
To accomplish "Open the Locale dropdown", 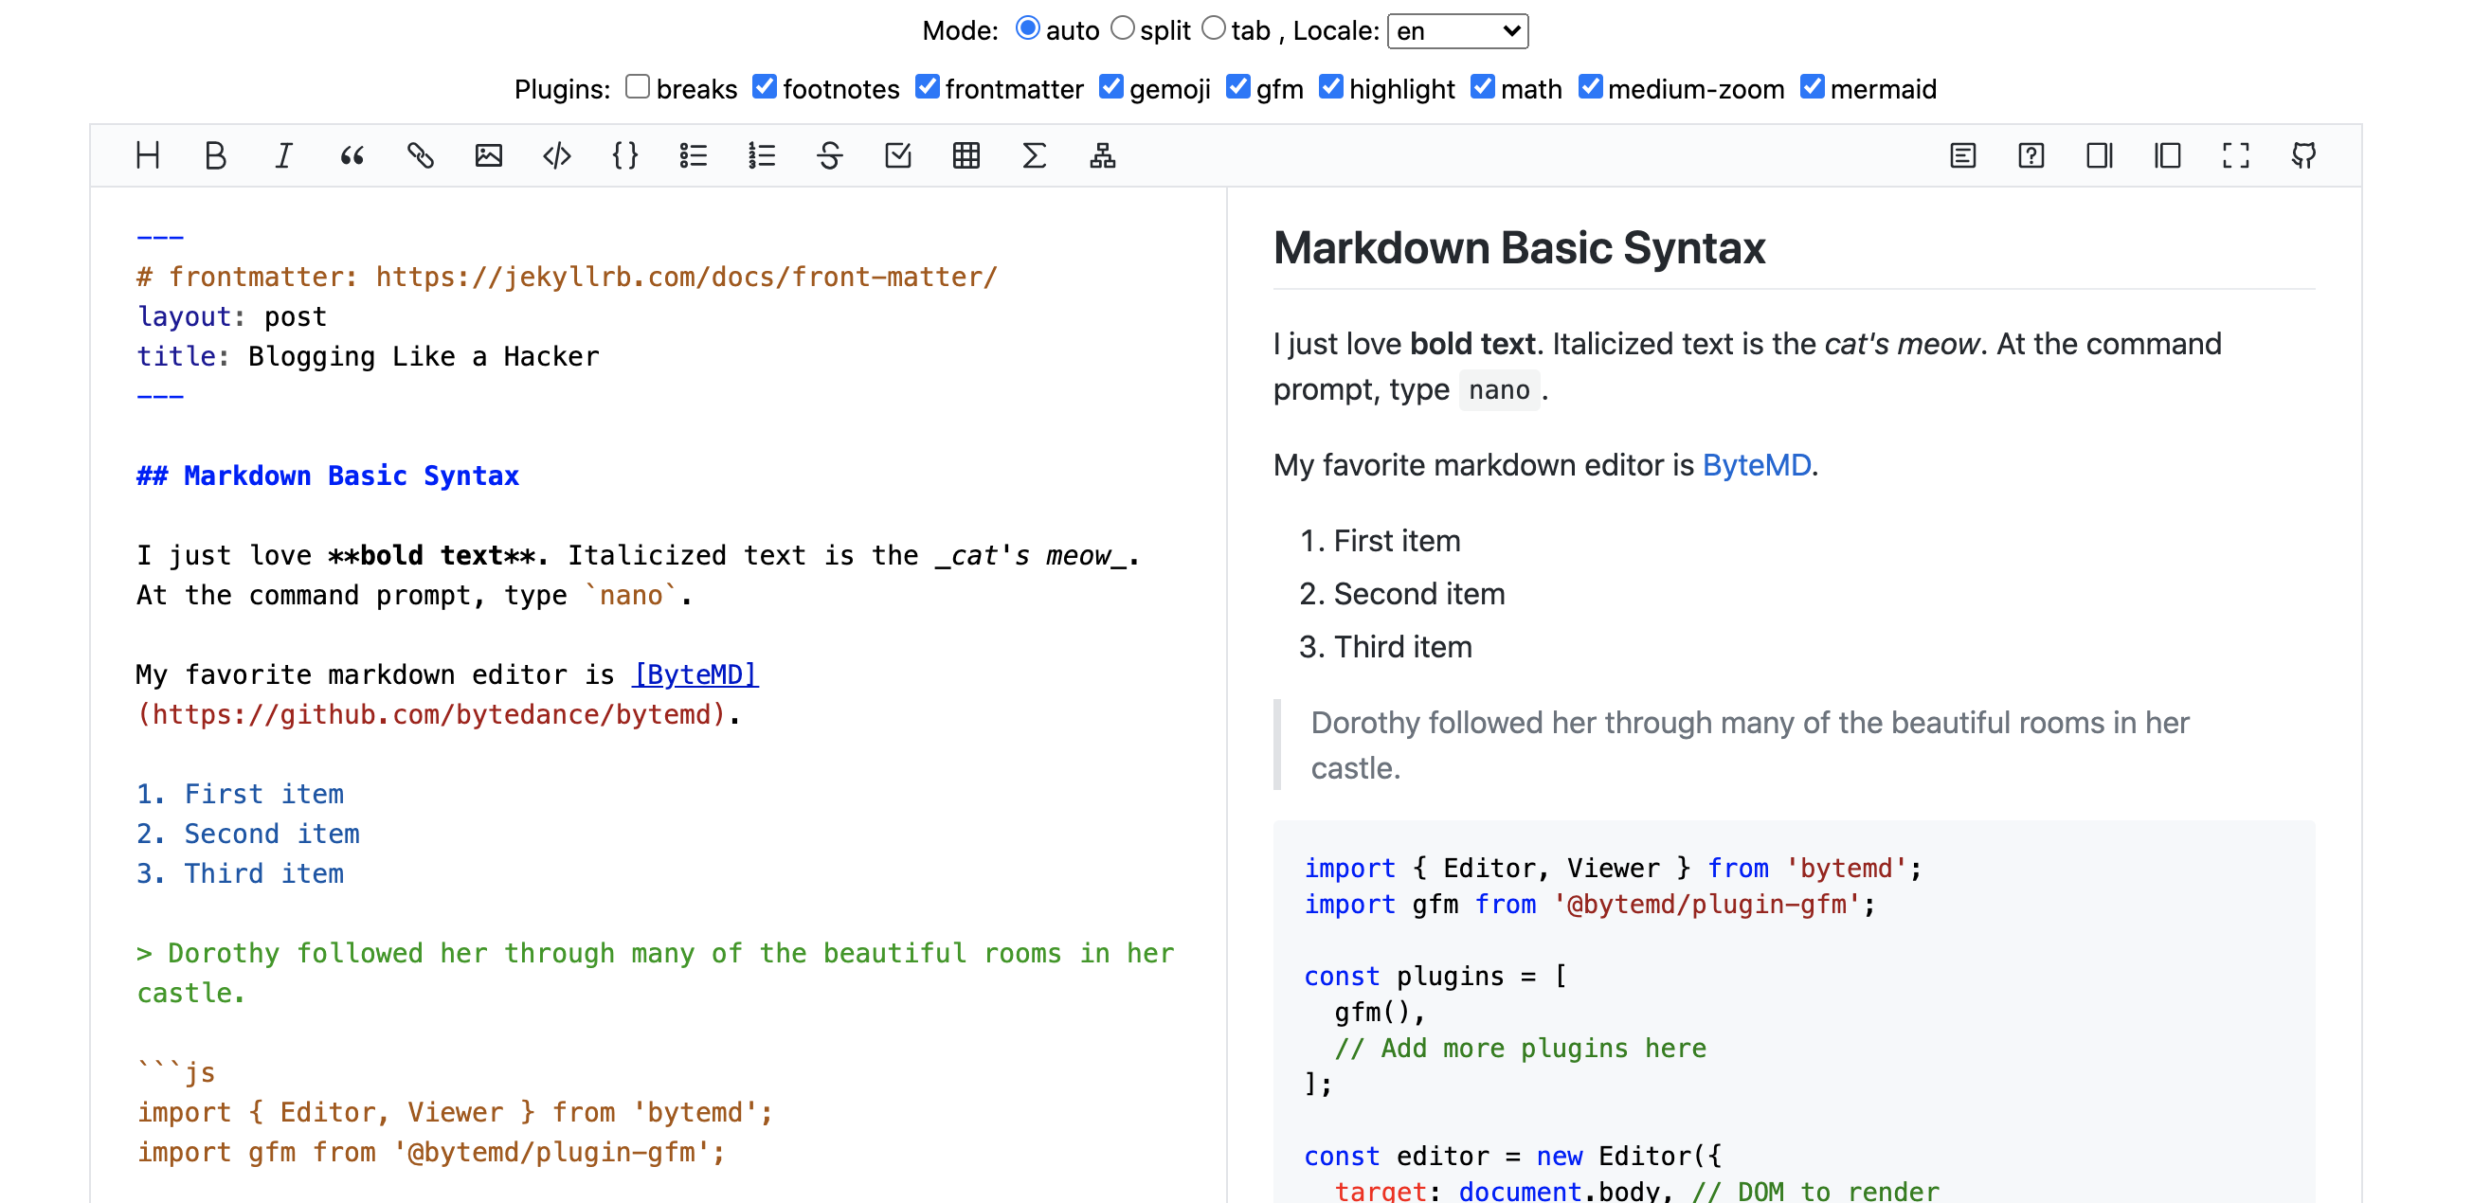I will coord(1456,30).
